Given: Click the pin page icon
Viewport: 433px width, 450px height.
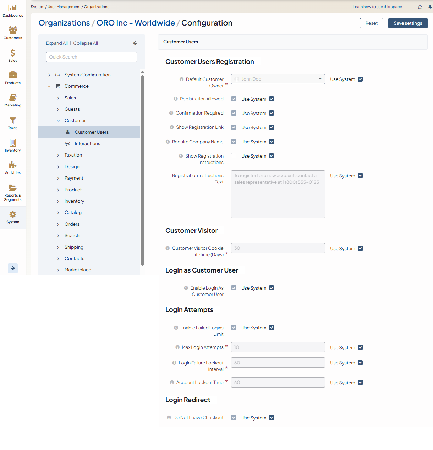Looking at the screenshot, I should (430, 7).
